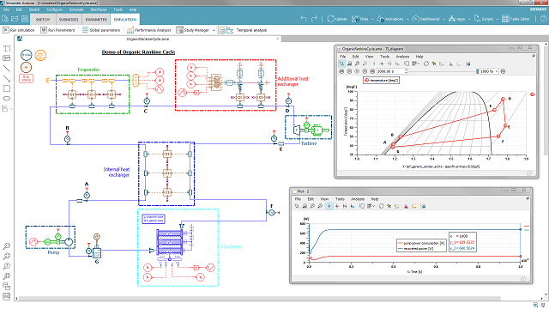Open the speed percentage combo box in TS_diagram
The image size is (549, 309).
click(x=489, y=71)
